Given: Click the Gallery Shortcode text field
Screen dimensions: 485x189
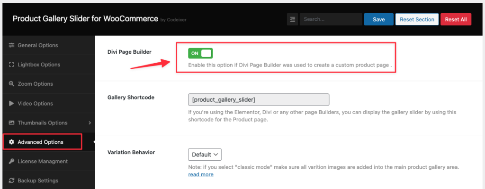Looking at the screenshot, I should point(259,100).
